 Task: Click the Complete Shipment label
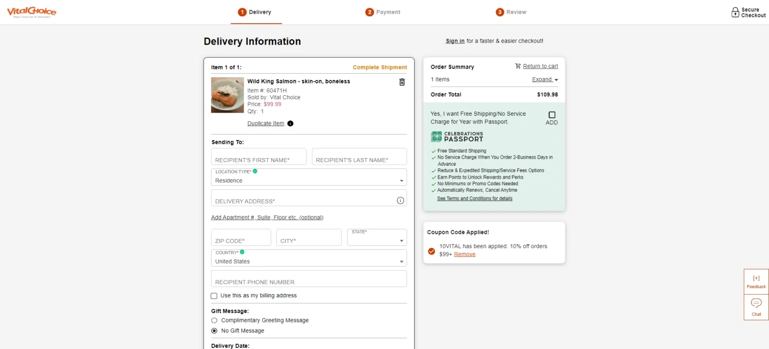tap(380, 68)
